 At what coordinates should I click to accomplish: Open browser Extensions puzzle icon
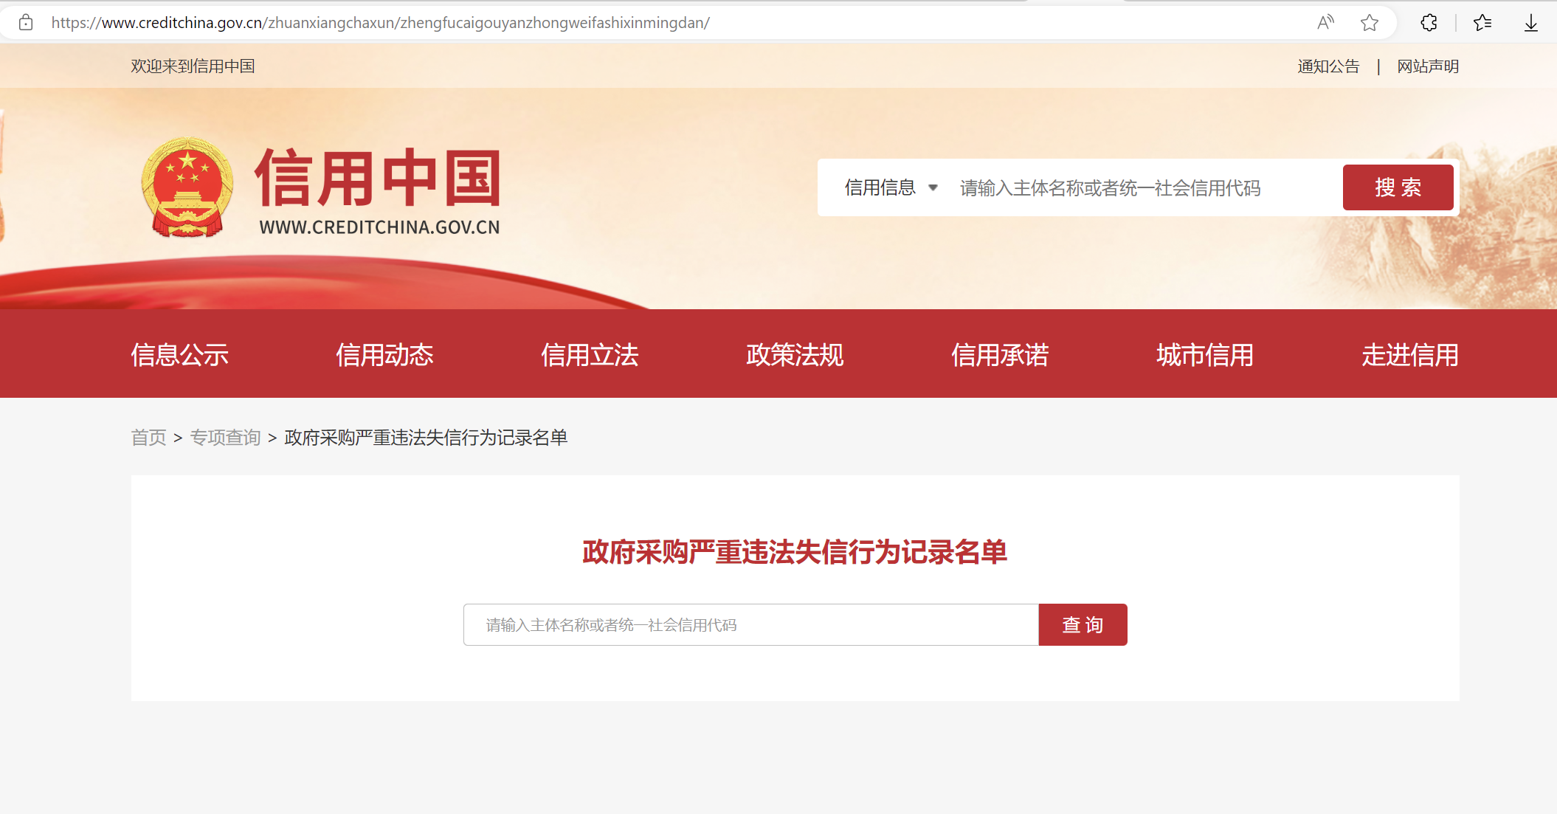1429,23
